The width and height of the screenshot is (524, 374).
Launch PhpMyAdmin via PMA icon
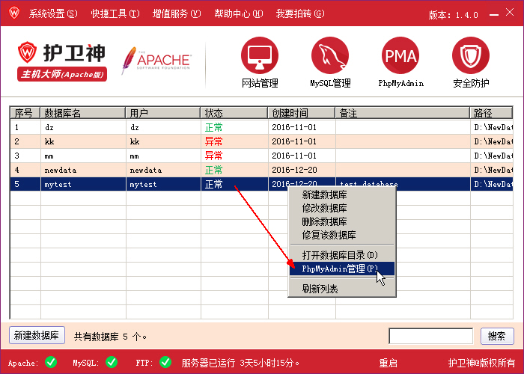(x=400, y=55)
